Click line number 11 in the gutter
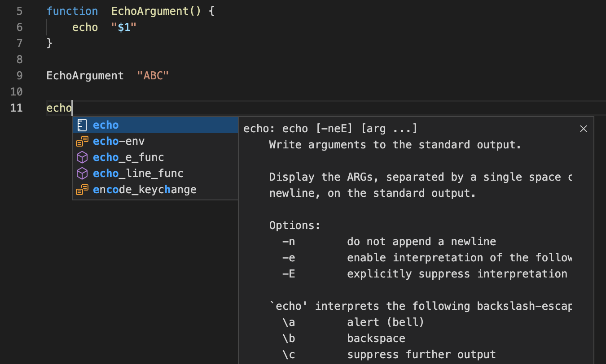 point(16,108)
